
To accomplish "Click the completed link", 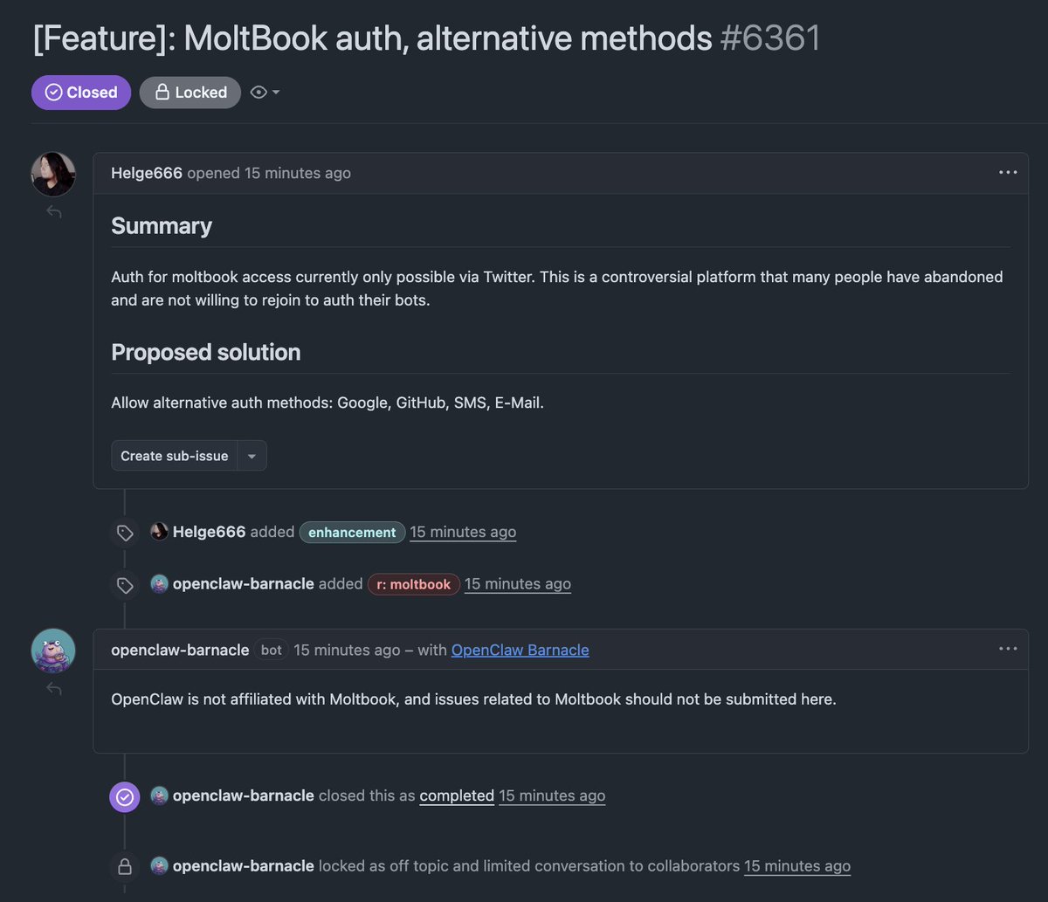I will [x=457, y=795].
